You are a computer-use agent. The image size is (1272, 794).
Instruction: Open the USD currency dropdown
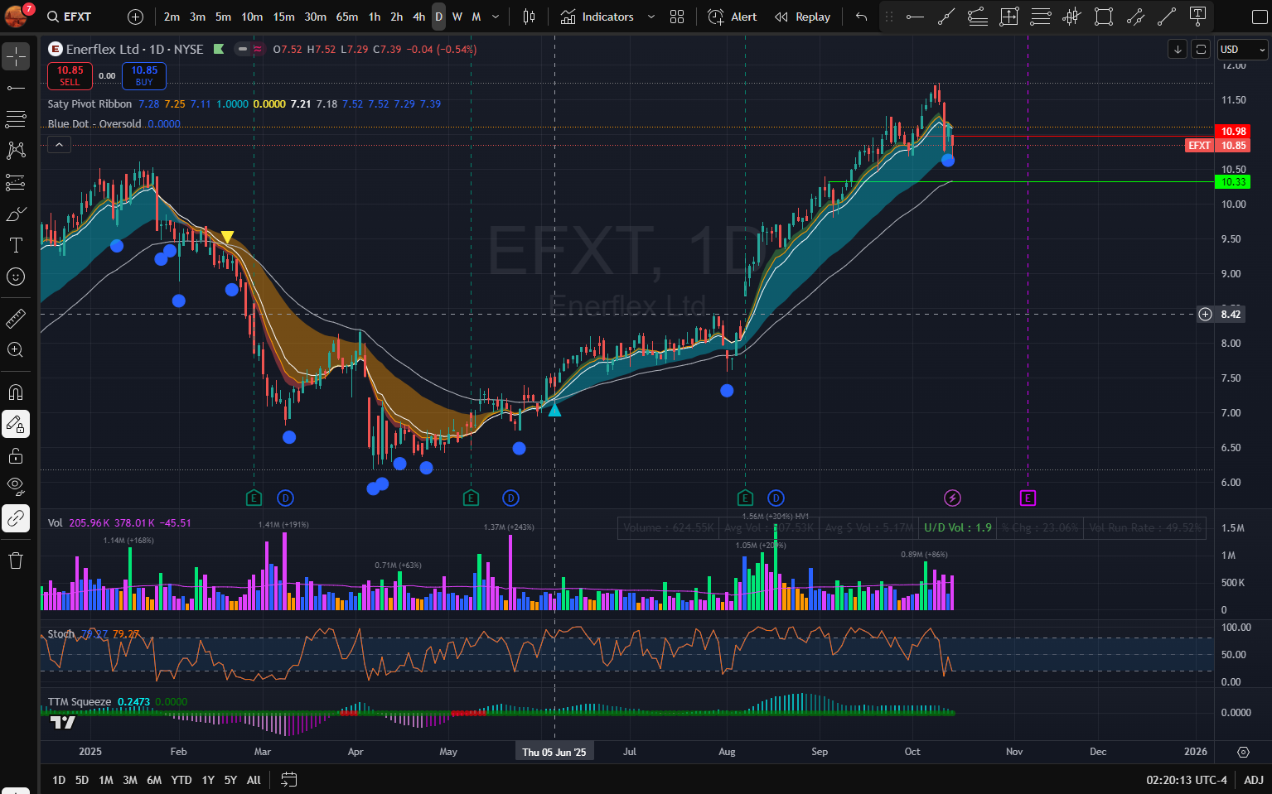pos(1243,50)
